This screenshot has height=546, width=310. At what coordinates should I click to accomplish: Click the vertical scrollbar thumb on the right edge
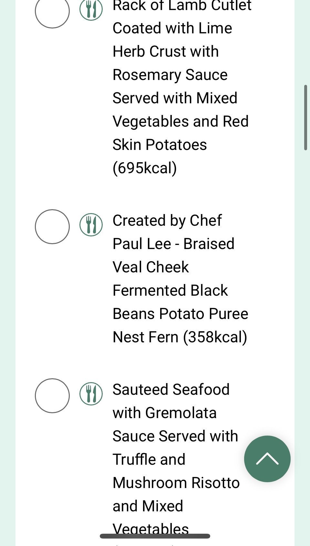(305, 118)
